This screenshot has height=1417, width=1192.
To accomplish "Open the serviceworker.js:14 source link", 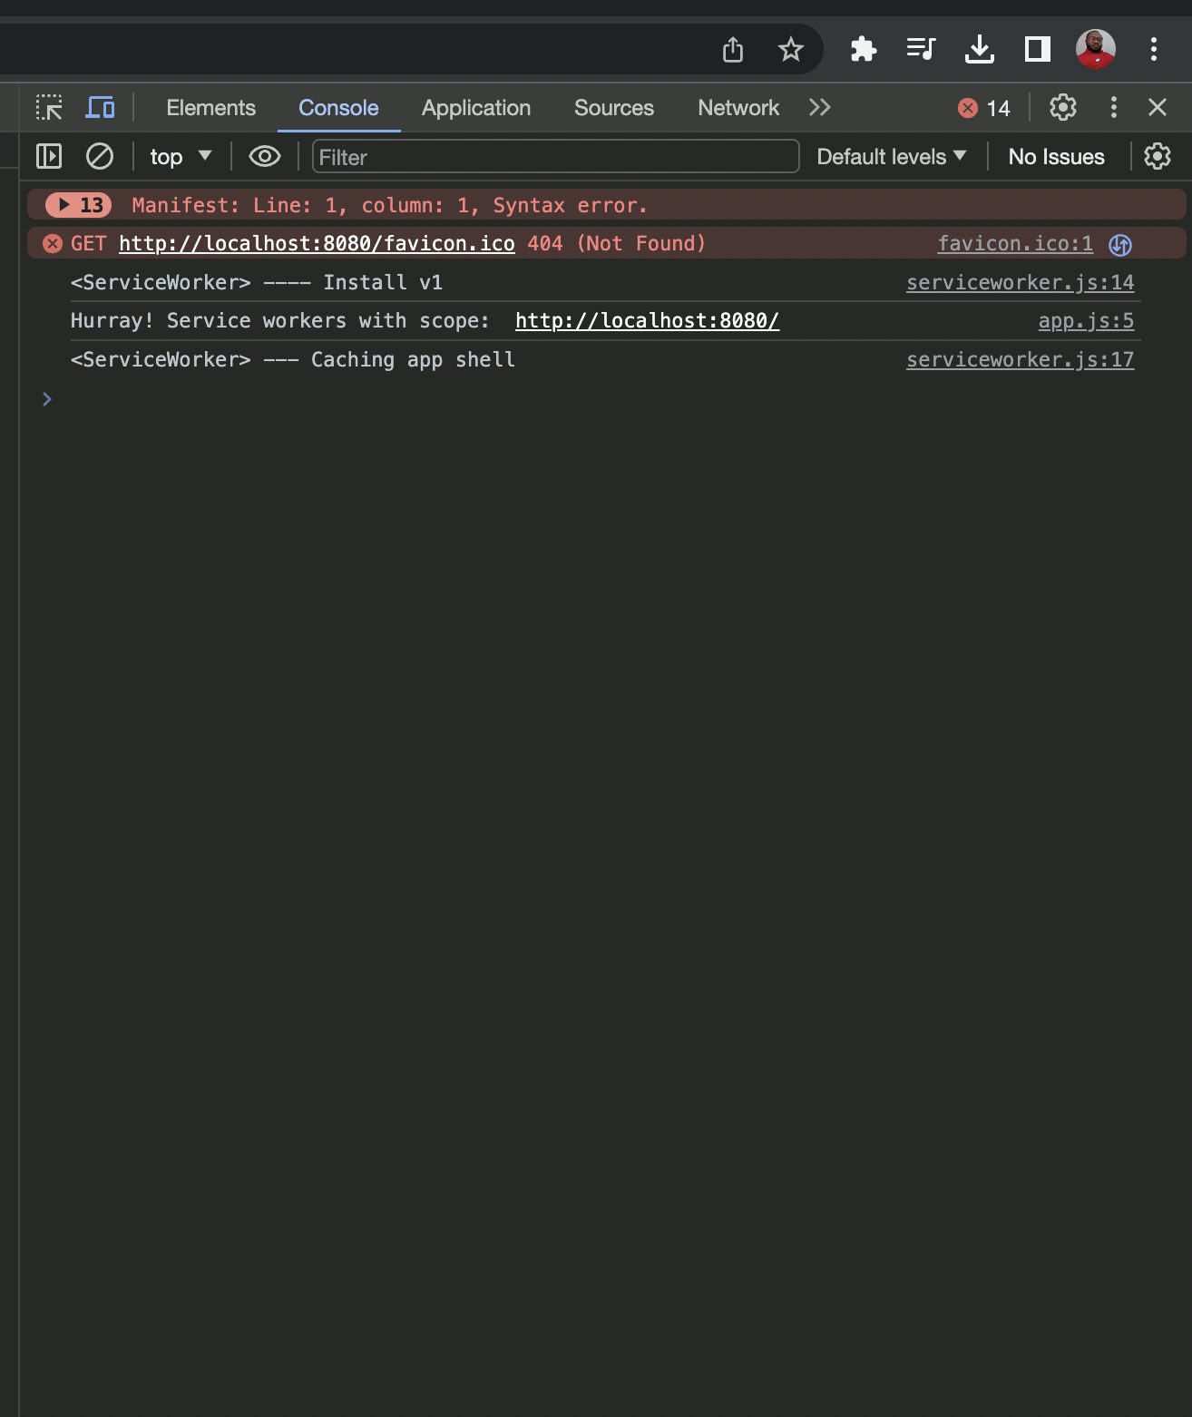I will (x=1020, y=282).
